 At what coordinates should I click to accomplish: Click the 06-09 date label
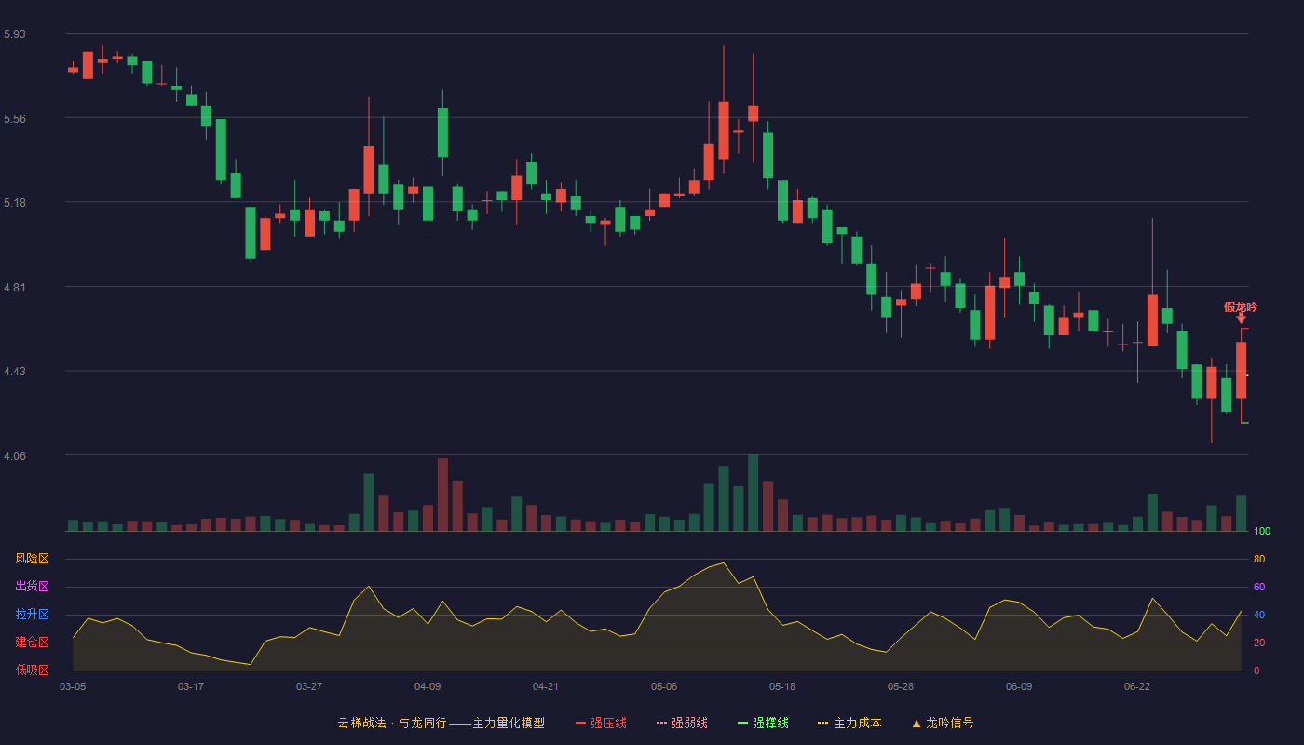point(1019,686)
